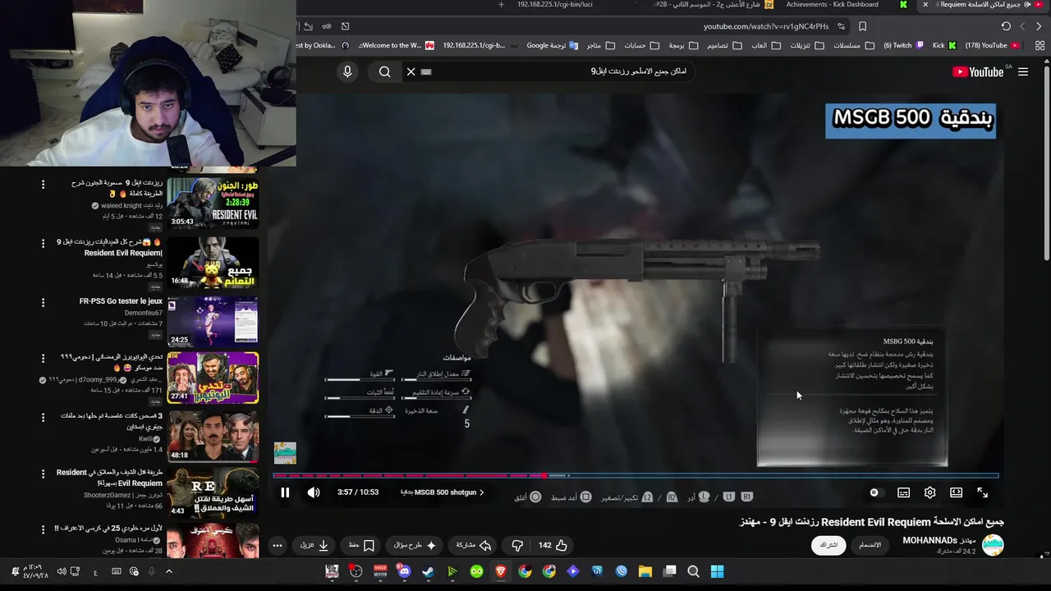Viewport: 1051px width, 591px height.
Task: Open YouTube hamburger guide menu
Action: [x=1023, y=71]
